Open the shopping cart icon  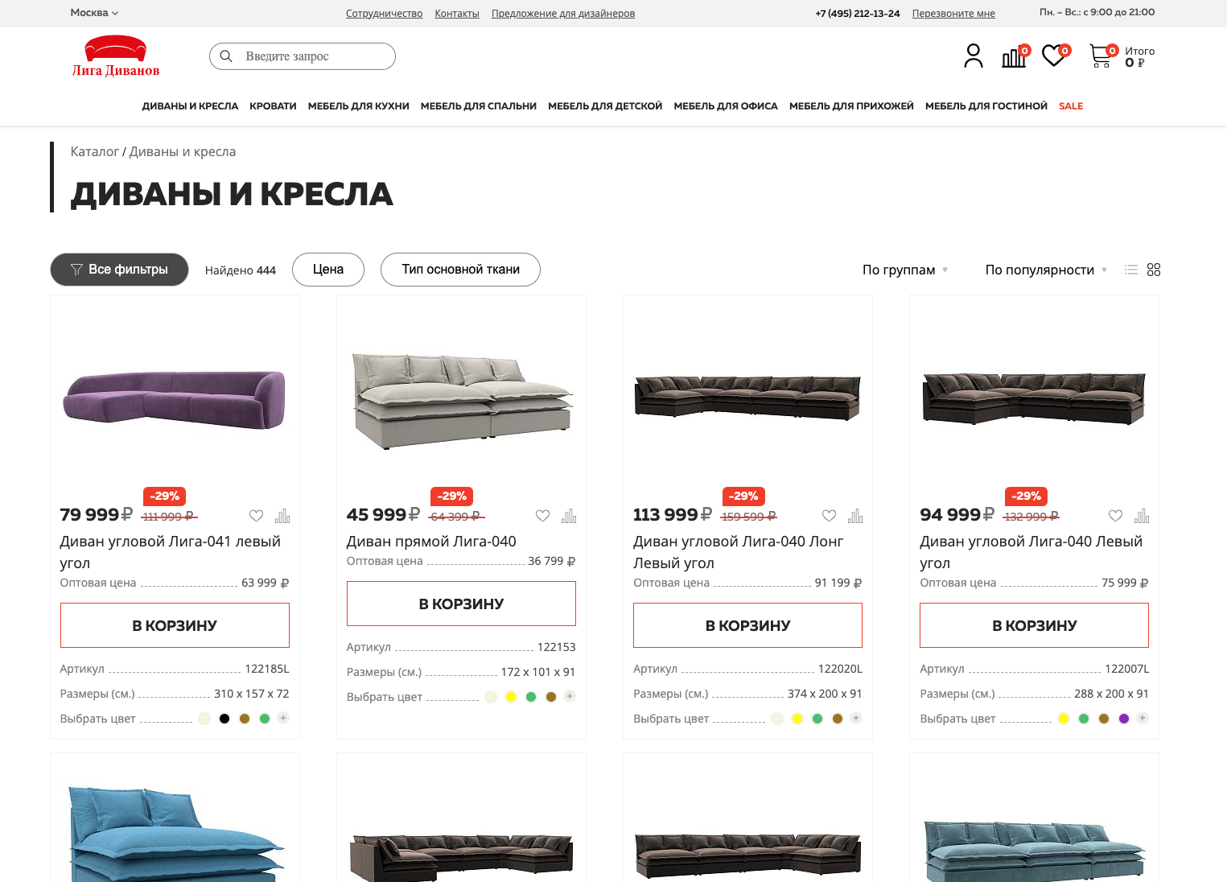tap(1100, 56)
